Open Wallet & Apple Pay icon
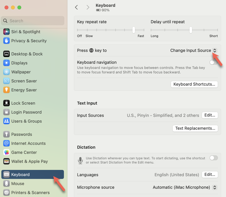This screenshot has height=197, width=226. pos(6,161)
